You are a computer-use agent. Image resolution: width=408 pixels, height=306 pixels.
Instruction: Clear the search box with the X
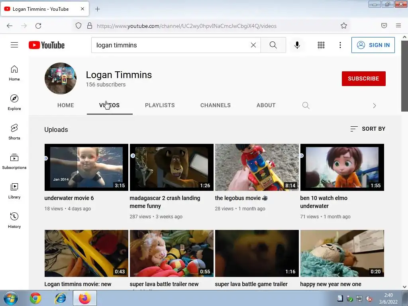pyautogui.click(x=253, y=45)
